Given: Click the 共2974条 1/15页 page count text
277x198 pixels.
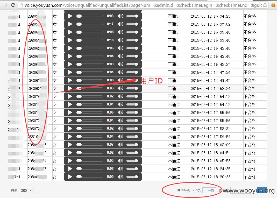Looking at the screenshot, I should coord(189,190).
